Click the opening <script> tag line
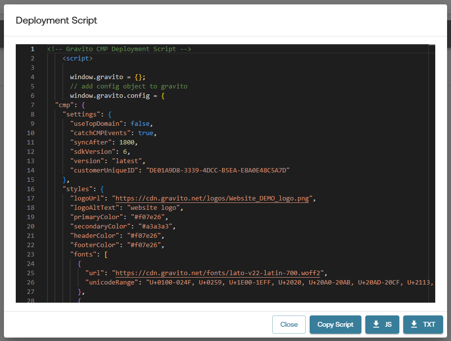Screen dimensions: 451x341 [78, 58]
